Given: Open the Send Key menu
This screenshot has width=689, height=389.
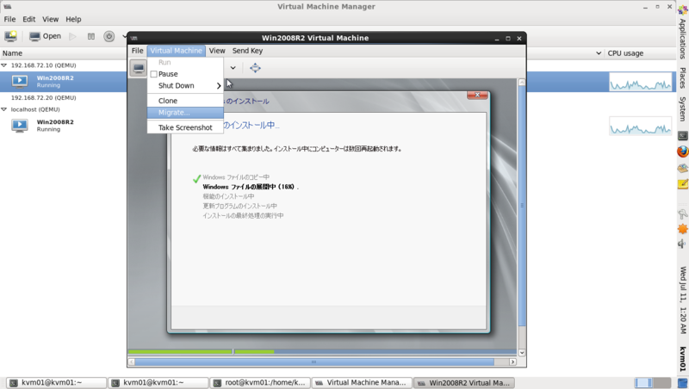Looking at the screenshot, I should (x=247, y=51).
